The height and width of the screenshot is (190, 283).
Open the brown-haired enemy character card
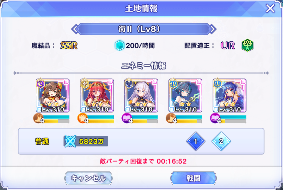(53, 95)
